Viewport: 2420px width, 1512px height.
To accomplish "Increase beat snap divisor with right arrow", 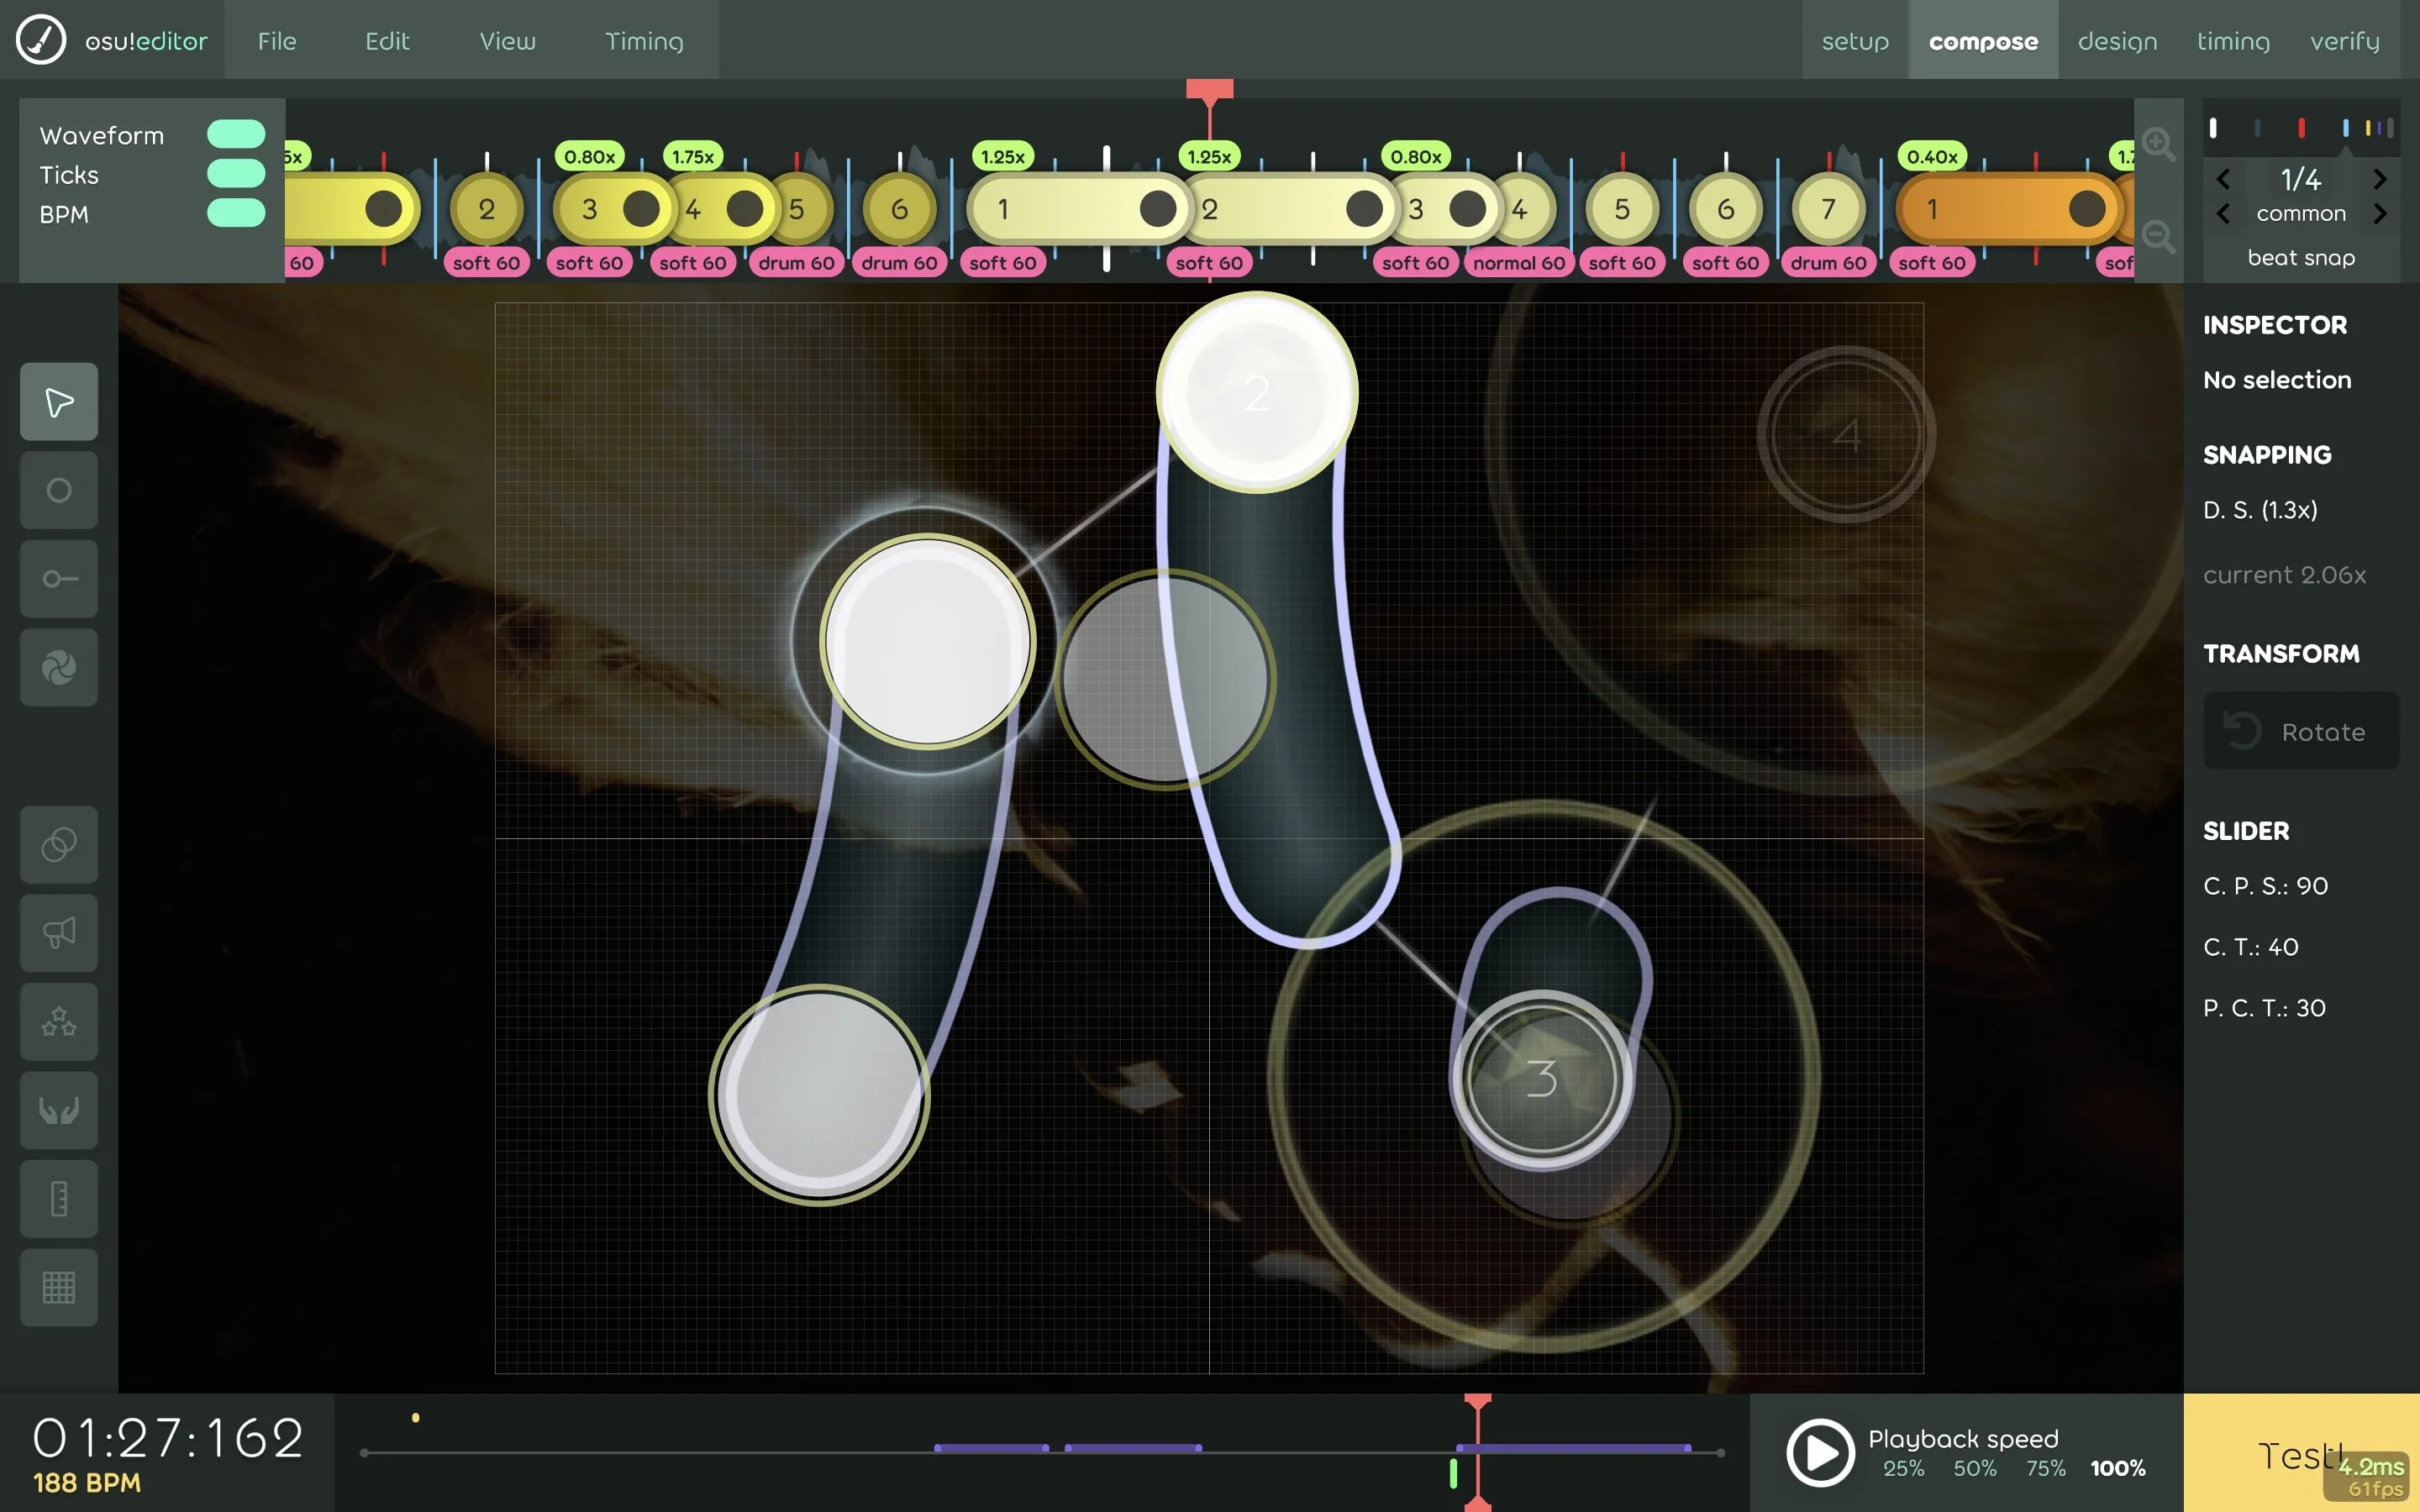I will click(2381, 179).
